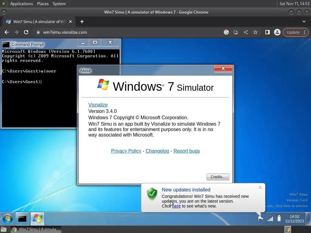Go back in Chrome

(7, 32)
